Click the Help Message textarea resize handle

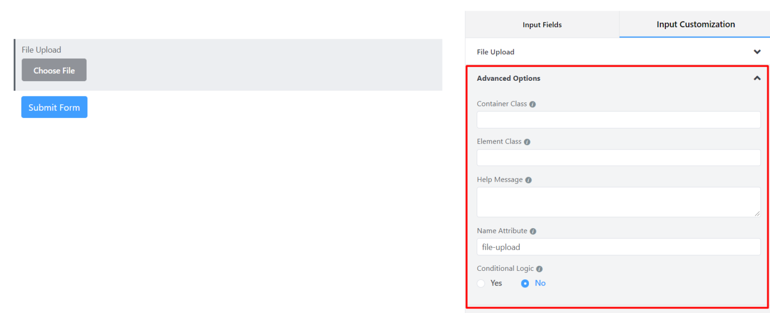pyautogui.click(x=758, y=215)
